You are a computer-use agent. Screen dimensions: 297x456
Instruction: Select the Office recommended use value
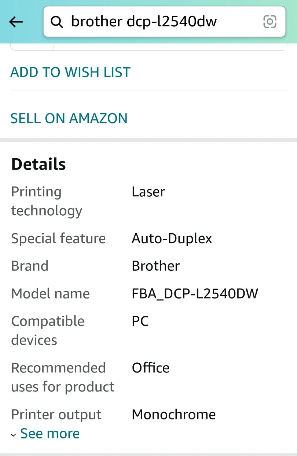(x=151, y=368)
